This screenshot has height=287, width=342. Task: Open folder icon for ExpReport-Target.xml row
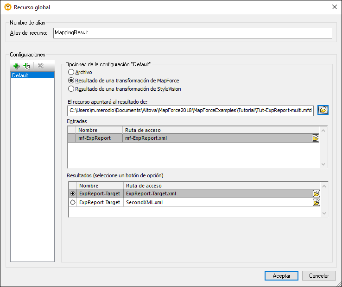[317, 193]
